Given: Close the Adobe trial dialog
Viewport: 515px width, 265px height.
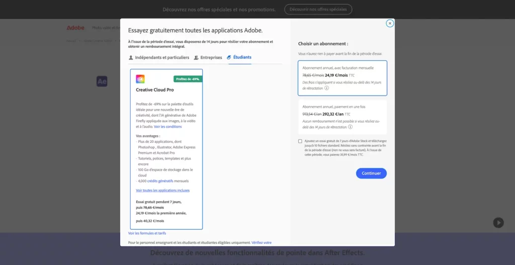Looking at the screenshot, I should coord(390,23).
